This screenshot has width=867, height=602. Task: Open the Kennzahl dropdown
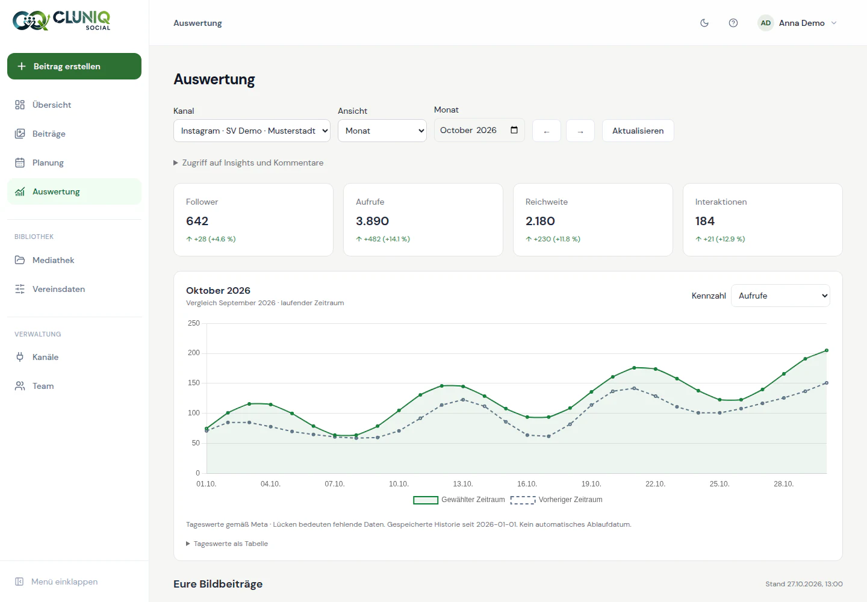pyautogui.click(x=780, y=296)
